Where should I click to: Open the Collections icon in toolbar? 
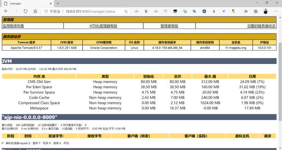(255, 11)
